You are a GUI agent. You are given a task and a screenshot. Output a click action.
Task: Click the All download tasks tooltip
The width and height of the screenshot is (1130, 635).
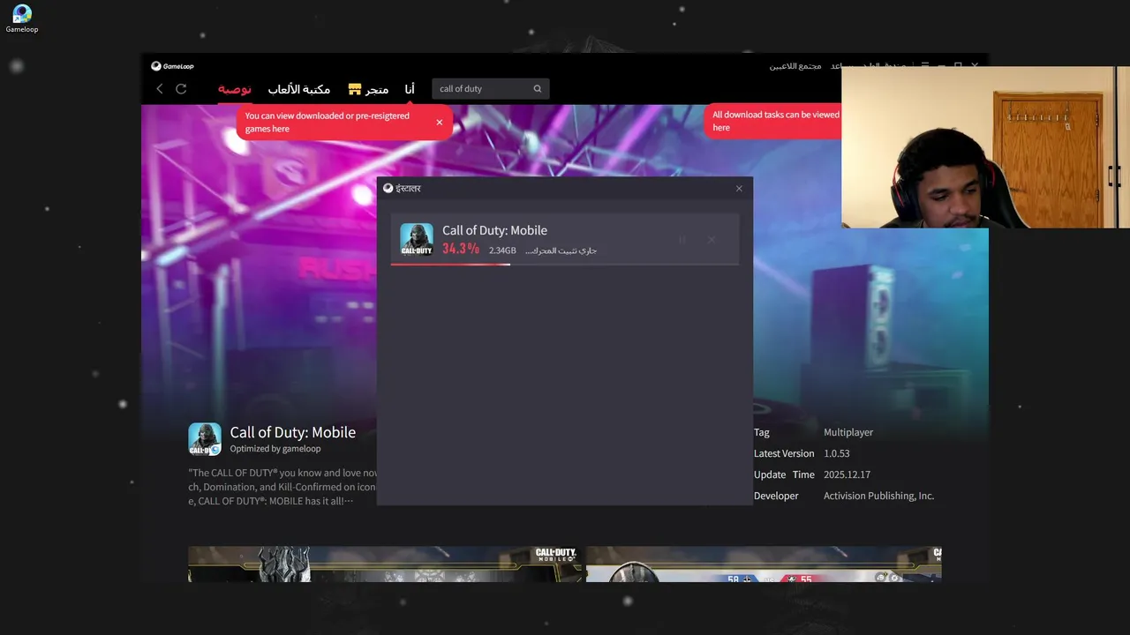775,121
